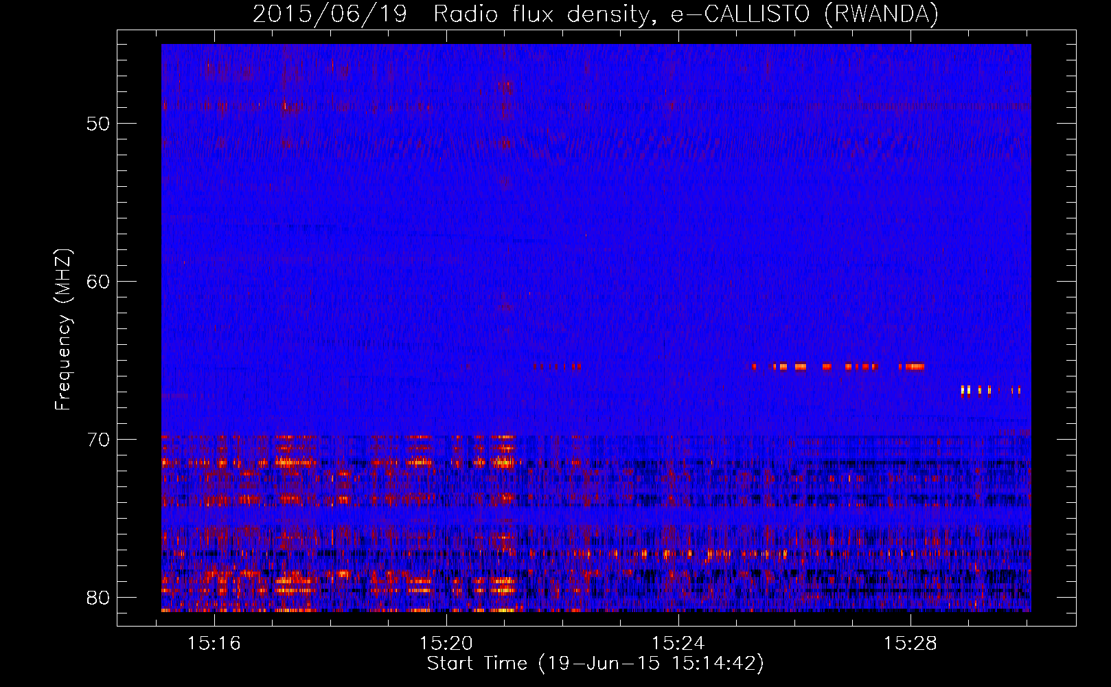Click the 15:20 time tick label
Viewport: 1111px width, 687px height.
point(446,644)
